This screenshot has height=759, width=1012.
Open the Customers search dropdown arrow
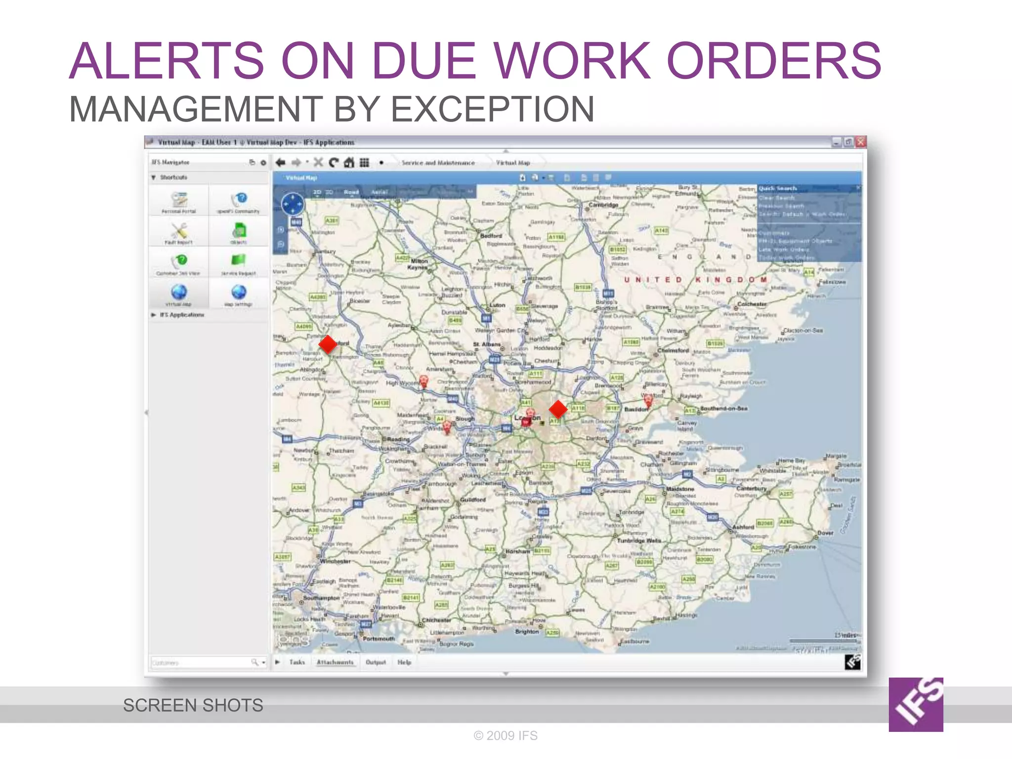coord(264,662)
